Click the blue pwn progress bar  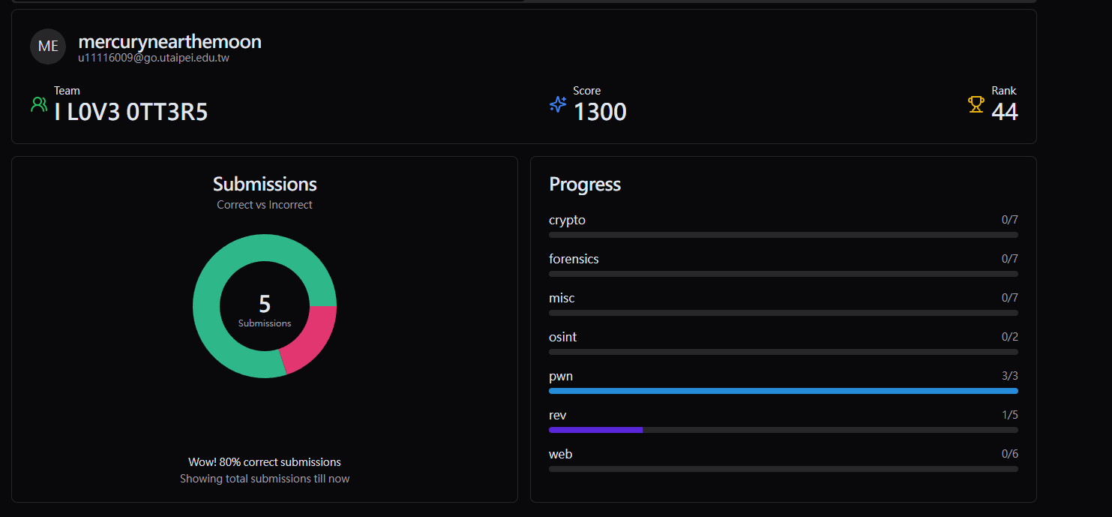tap(783, 391)
